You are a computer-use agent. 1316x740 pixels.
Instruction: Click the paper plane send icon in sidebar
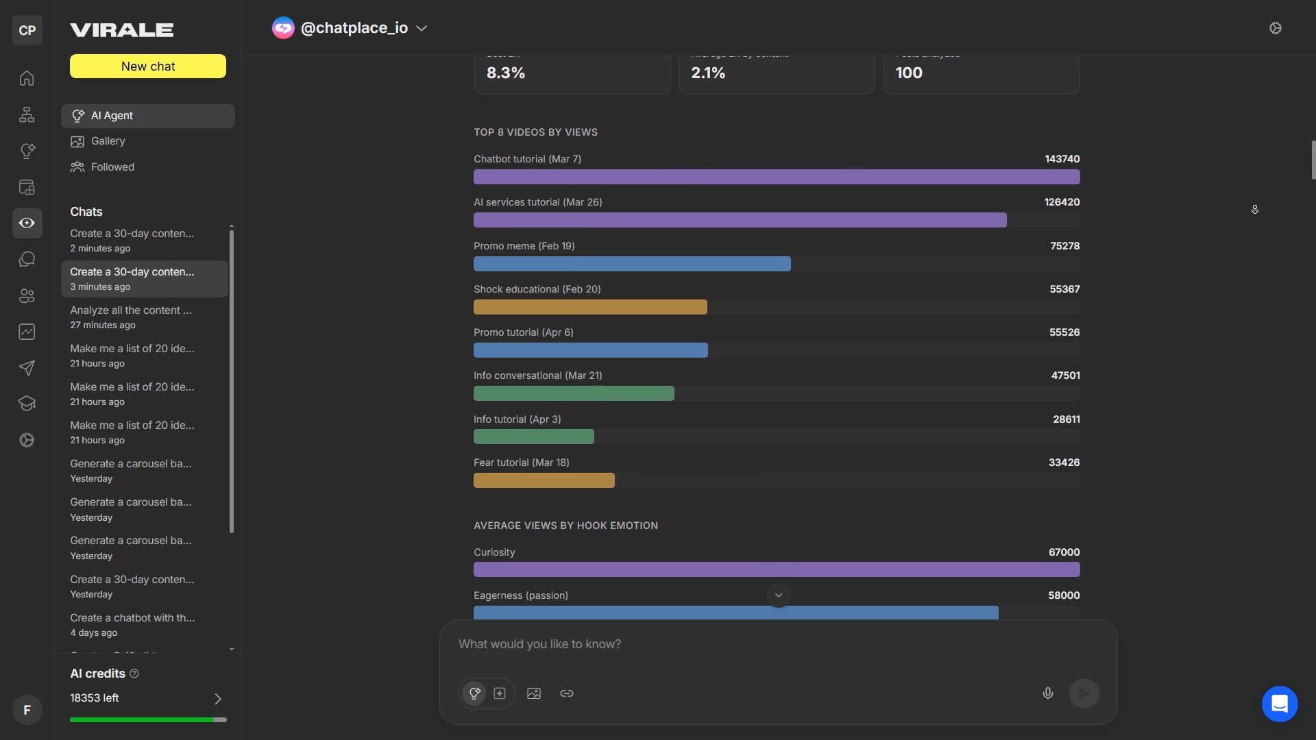pos(27,369)
